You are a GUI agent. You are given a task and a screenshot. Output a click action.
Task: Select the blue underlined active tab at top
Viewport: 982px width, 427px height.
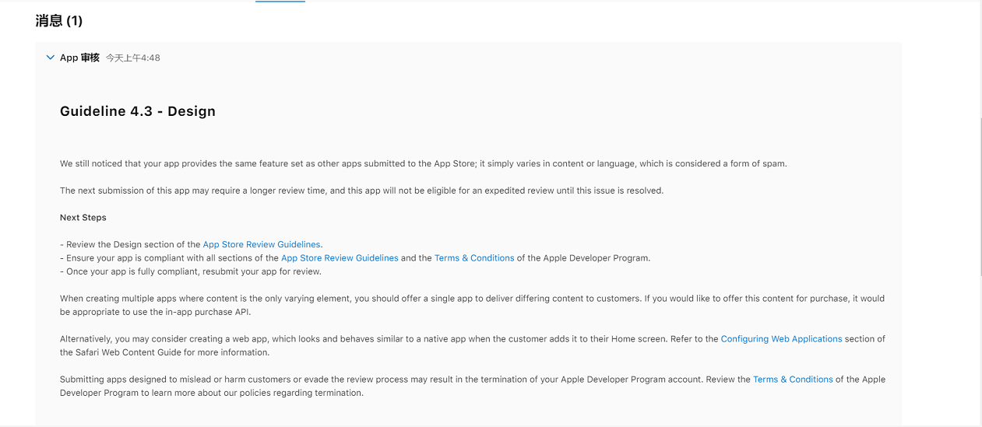[x=280, y=2]
